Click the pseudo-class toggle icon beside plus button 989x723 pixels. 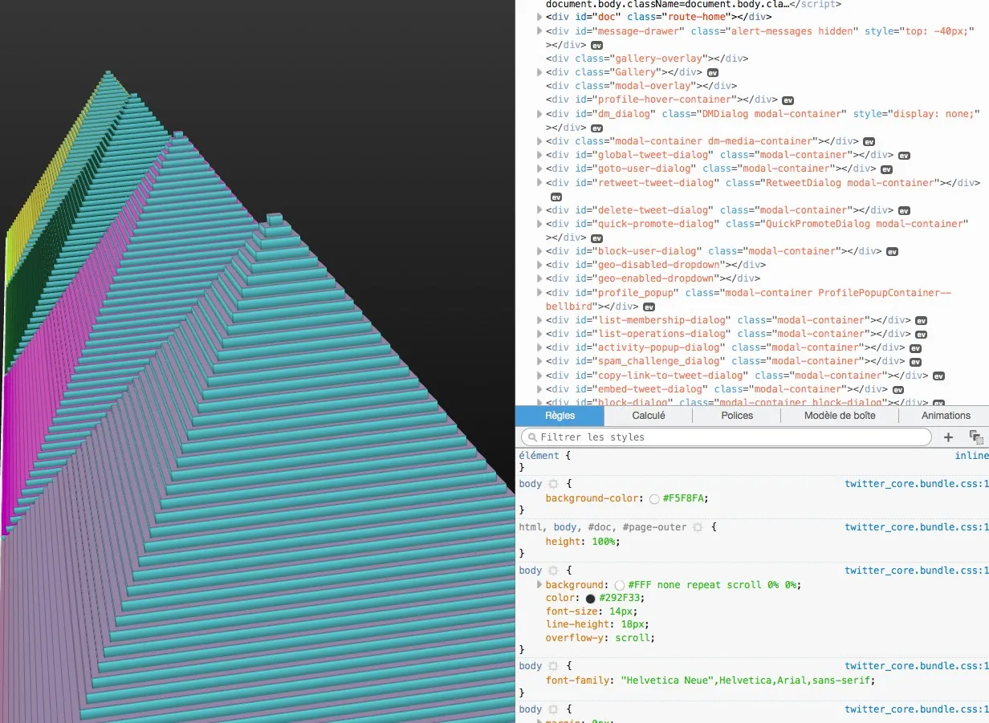tap(975, 437)
